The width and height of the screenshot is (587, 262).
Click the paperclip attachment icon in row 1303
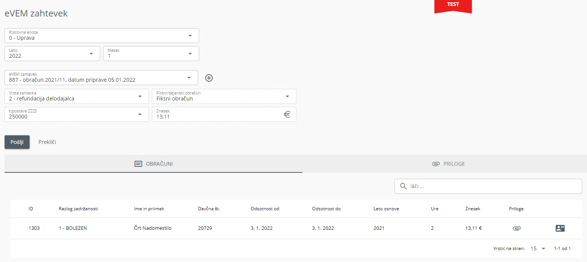(516, 228)
